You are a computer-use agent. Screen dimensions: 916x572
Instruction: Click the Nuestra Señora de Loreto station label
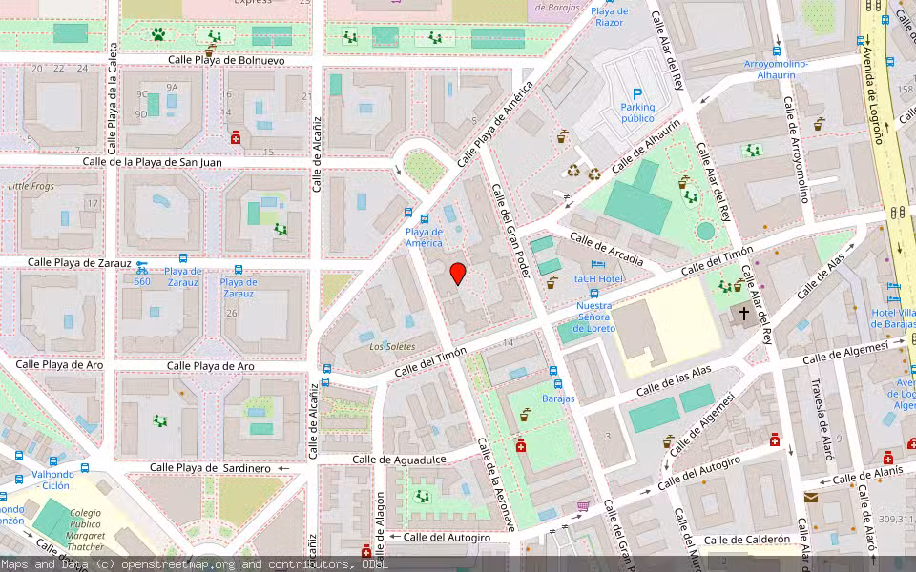pos(593,317)
